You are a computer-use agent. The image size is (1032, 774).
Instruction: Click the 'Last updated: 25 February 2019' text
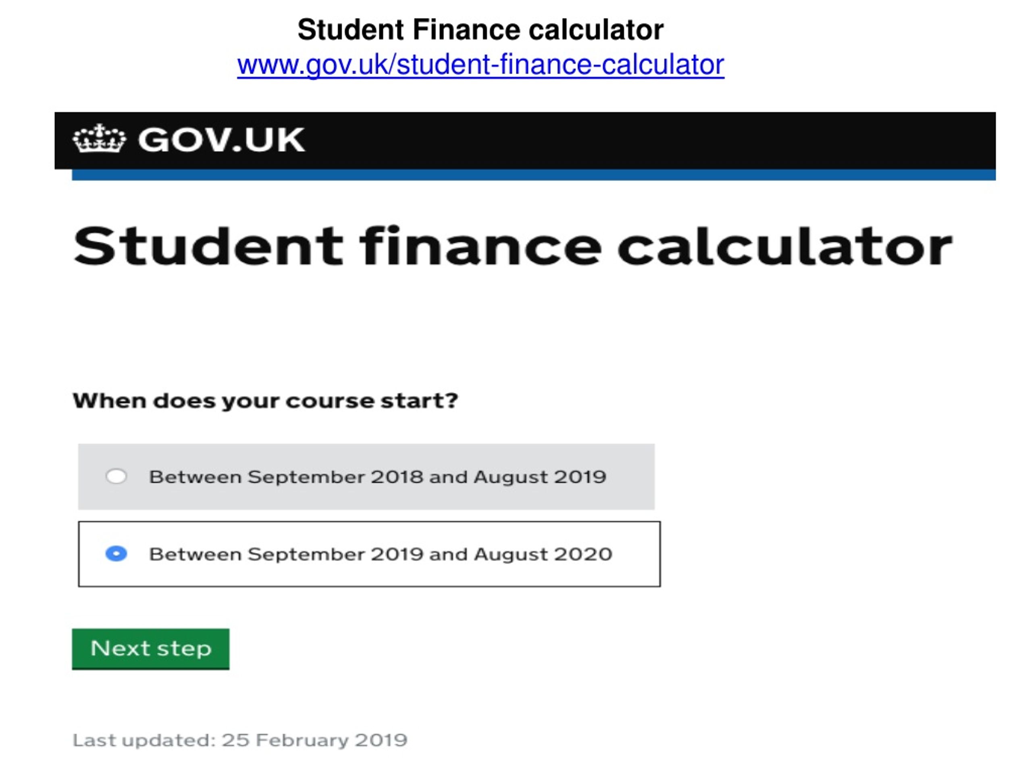pyautogui.click(x=240, y=740)
